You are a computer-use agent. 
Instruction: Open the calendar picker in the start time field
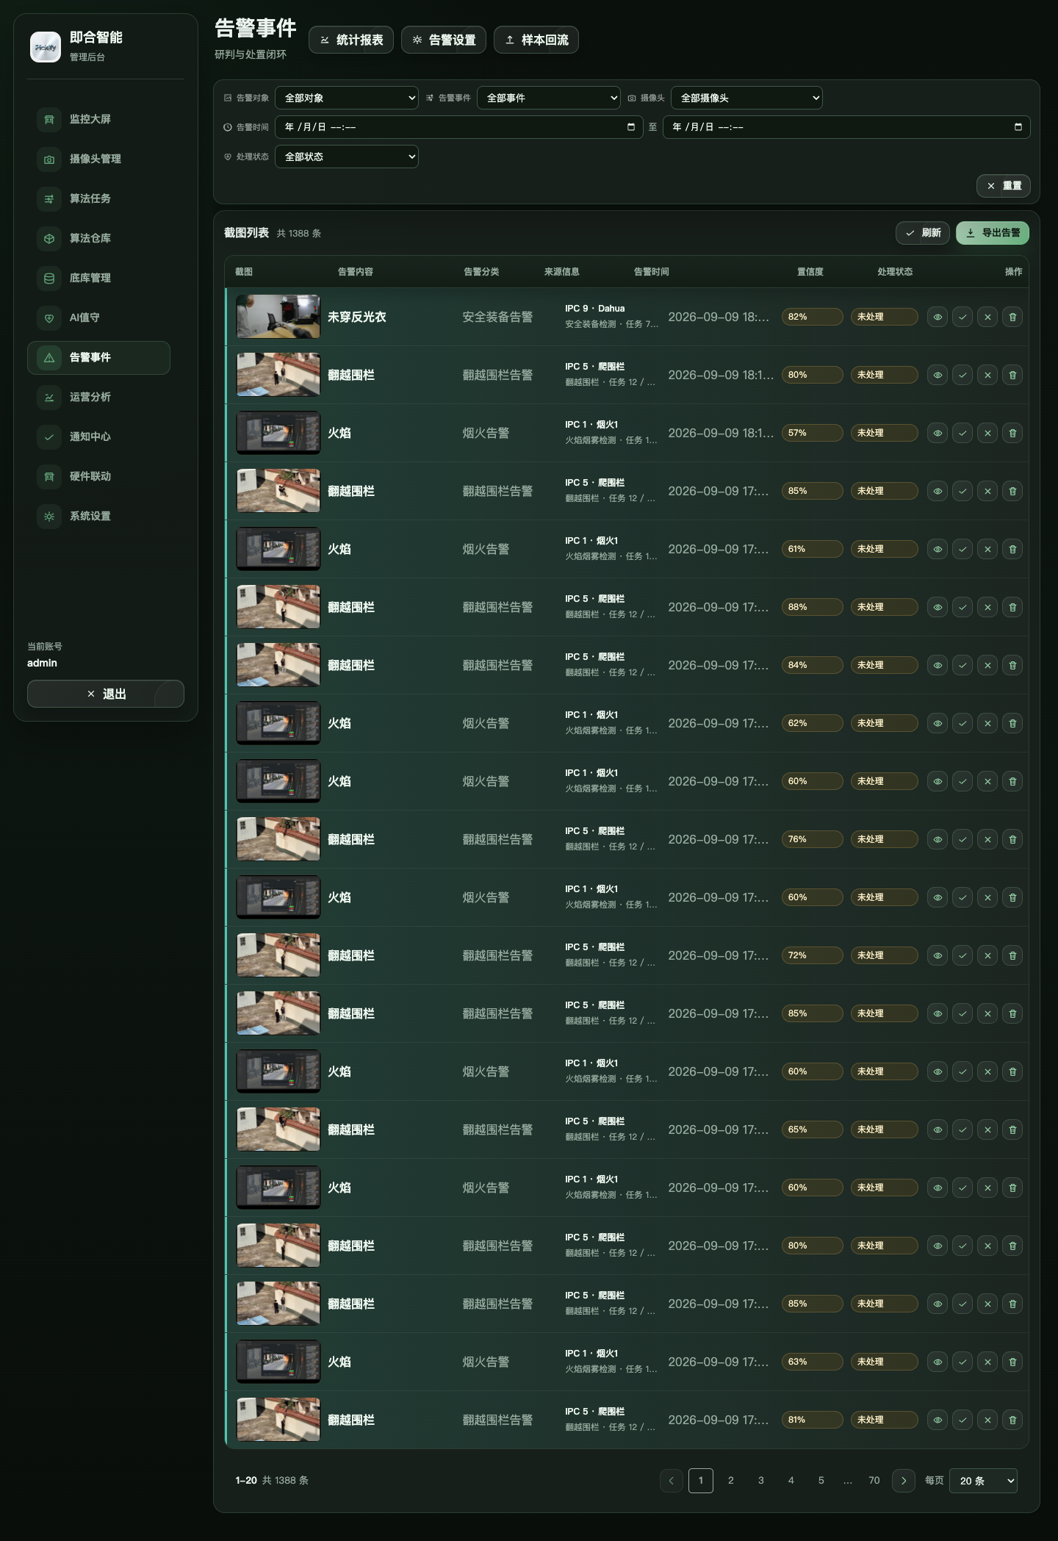(x=631, y=127)
